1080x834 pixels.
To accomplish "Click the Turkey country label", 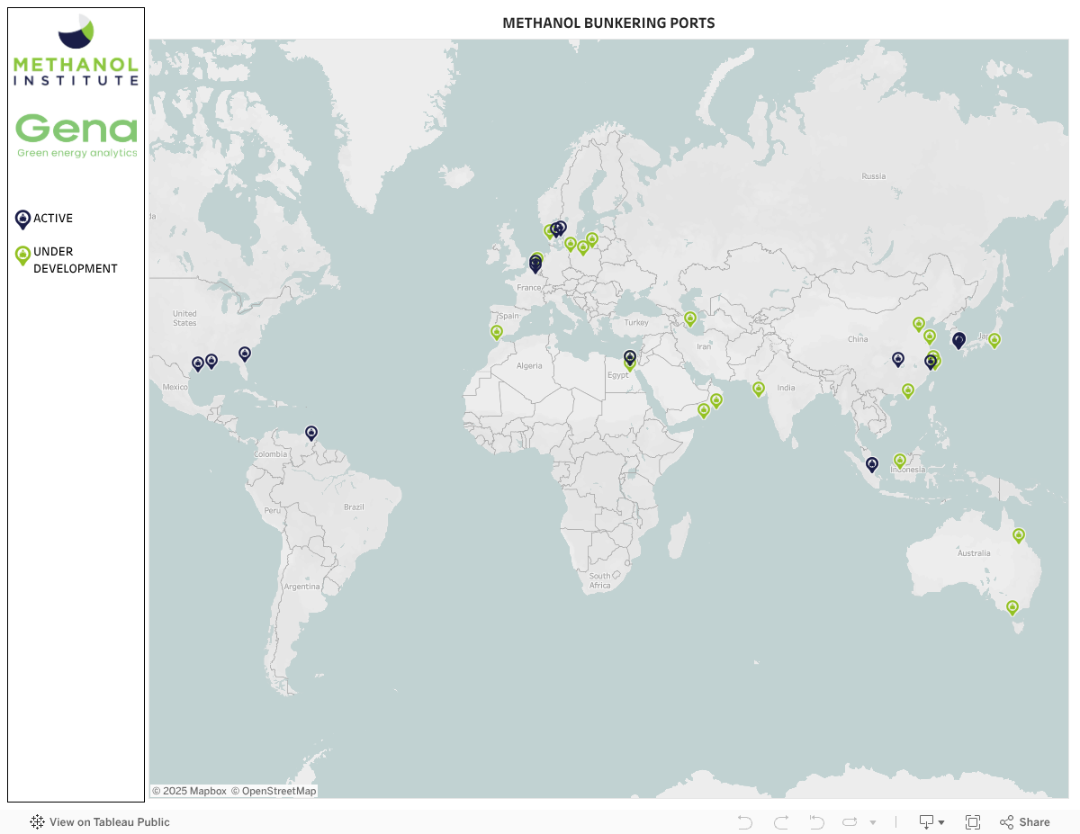I will pyautogui.click(x=636, y=322).
